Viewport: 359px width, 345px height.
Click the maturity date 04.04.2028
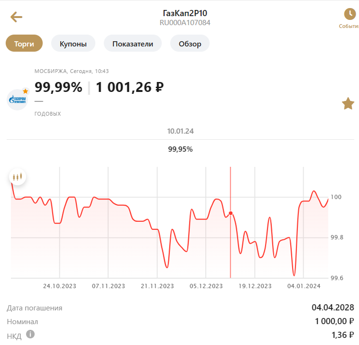click(x=333, y=308)
